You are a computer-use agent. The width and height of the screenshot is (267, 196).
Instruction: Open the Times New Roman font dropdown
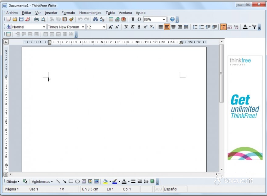pyautogui.click(x=83, y=27)
